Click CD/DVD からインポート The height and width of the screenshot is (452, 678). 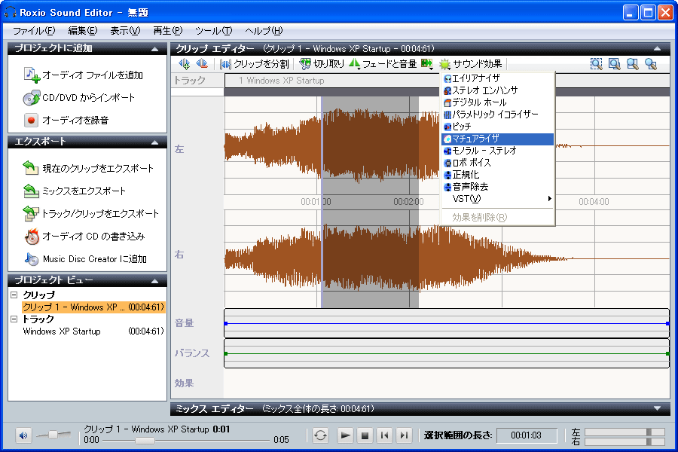[x=79, y=98]
